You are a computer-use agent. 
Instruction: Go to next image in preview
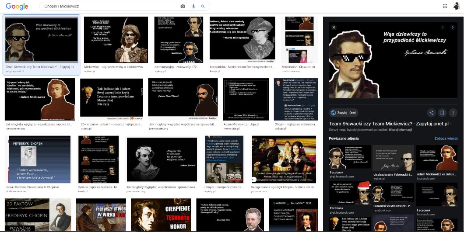tap(453, 28)
